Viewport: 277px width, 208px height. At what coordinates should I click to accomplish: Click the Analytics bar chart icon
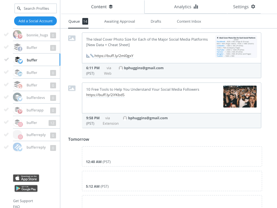point(196,7)
